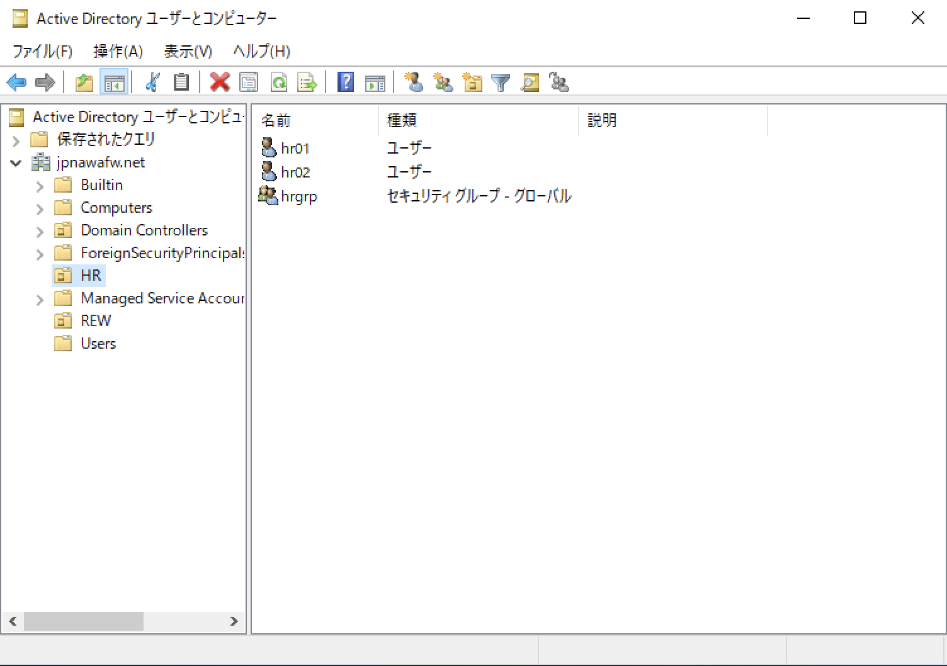Click the Cut scissors icon
947x666 pixels.
click(x=152, y=82)
